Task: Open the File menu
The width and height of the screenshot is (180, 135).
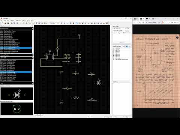Action: [1, 21]
